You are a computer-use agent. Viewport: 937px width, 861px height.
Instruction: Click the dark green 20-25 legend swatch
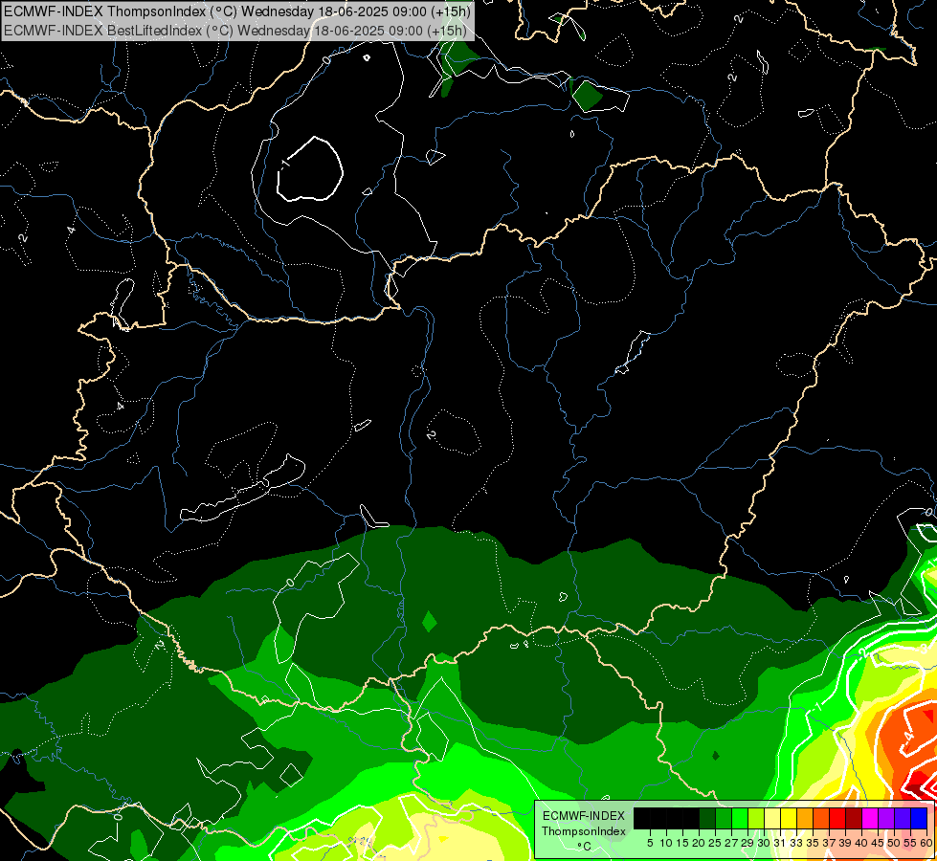point(707,818)
